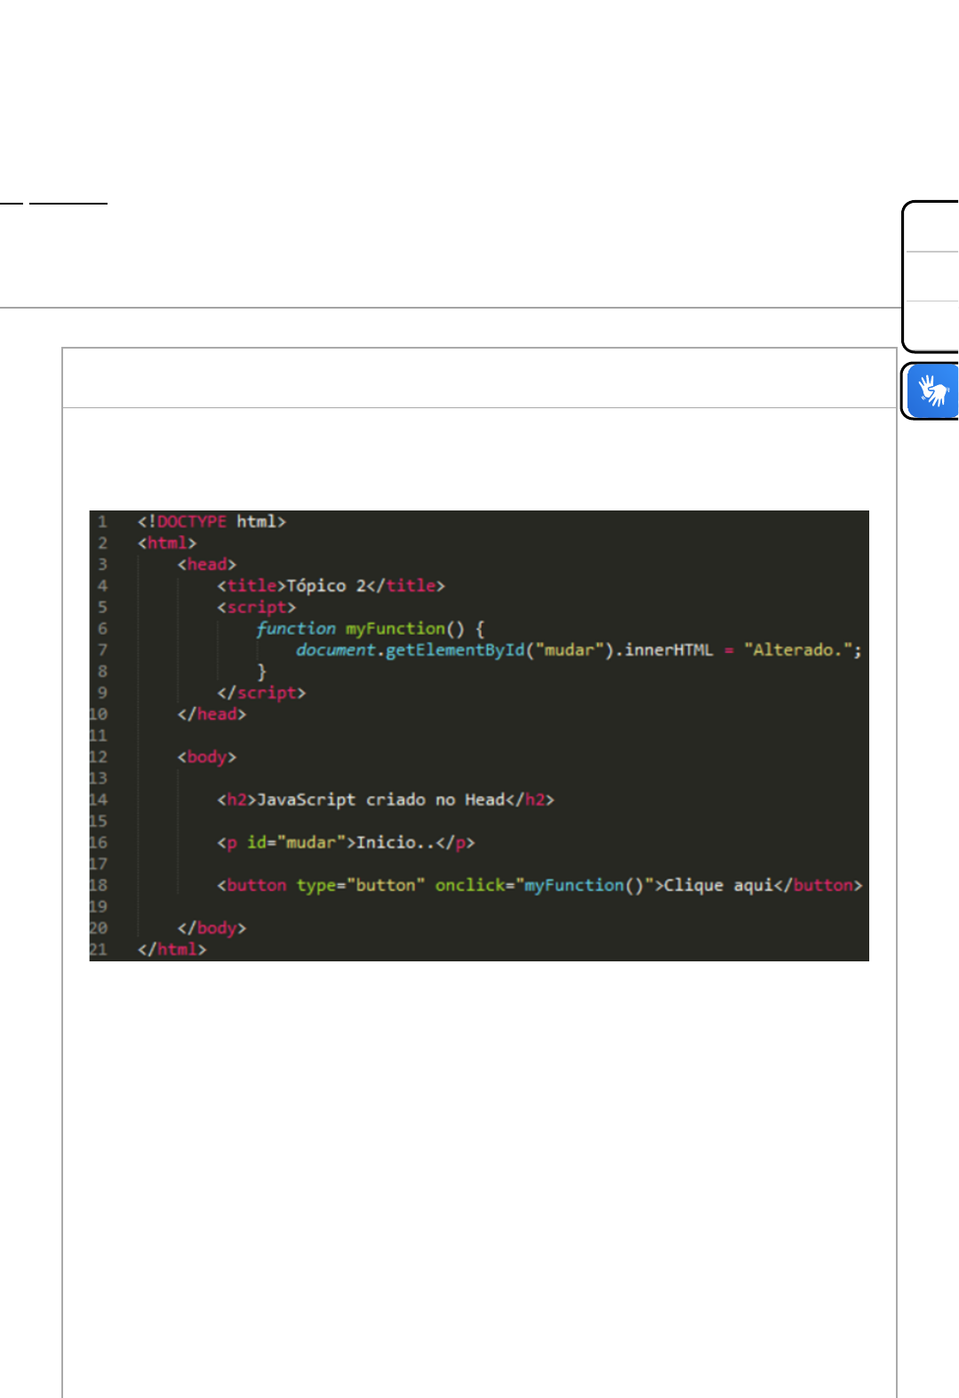Click the empty header bar of the content box
The image size is (959, 1398).
click(478, 378)
